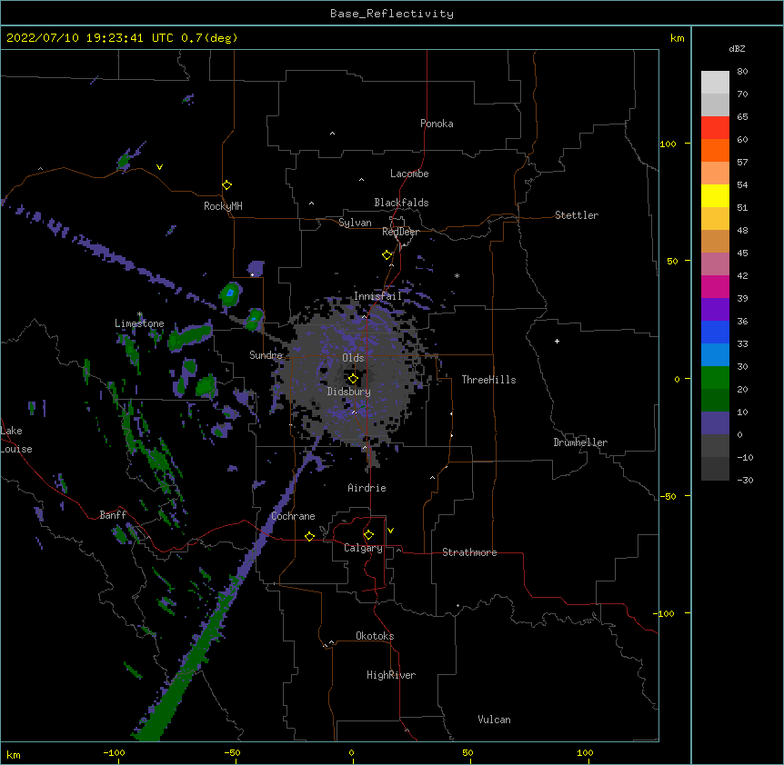Click the Innisfail city label
784x765 pixels.
[x=377, y=296]
